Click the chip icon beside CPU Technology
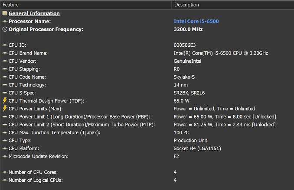The width and height of the screenshot is (294, 190). [x=5, y=85]
